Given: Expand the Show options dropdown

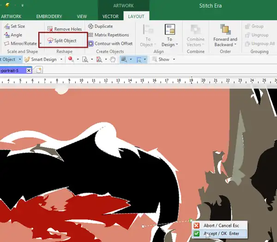Looking at the screenshot, I should pos(174,60).
